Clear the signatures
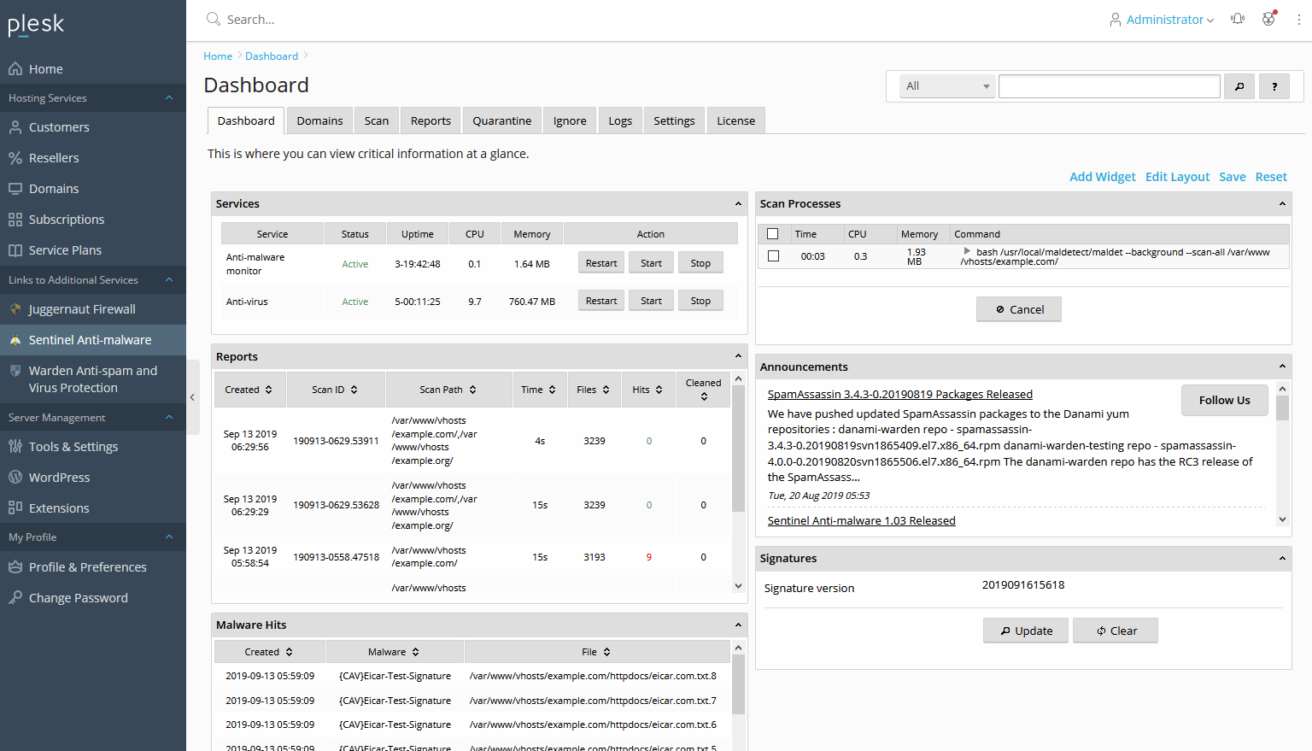1312x751 pixels. (x=1116, y=631)
